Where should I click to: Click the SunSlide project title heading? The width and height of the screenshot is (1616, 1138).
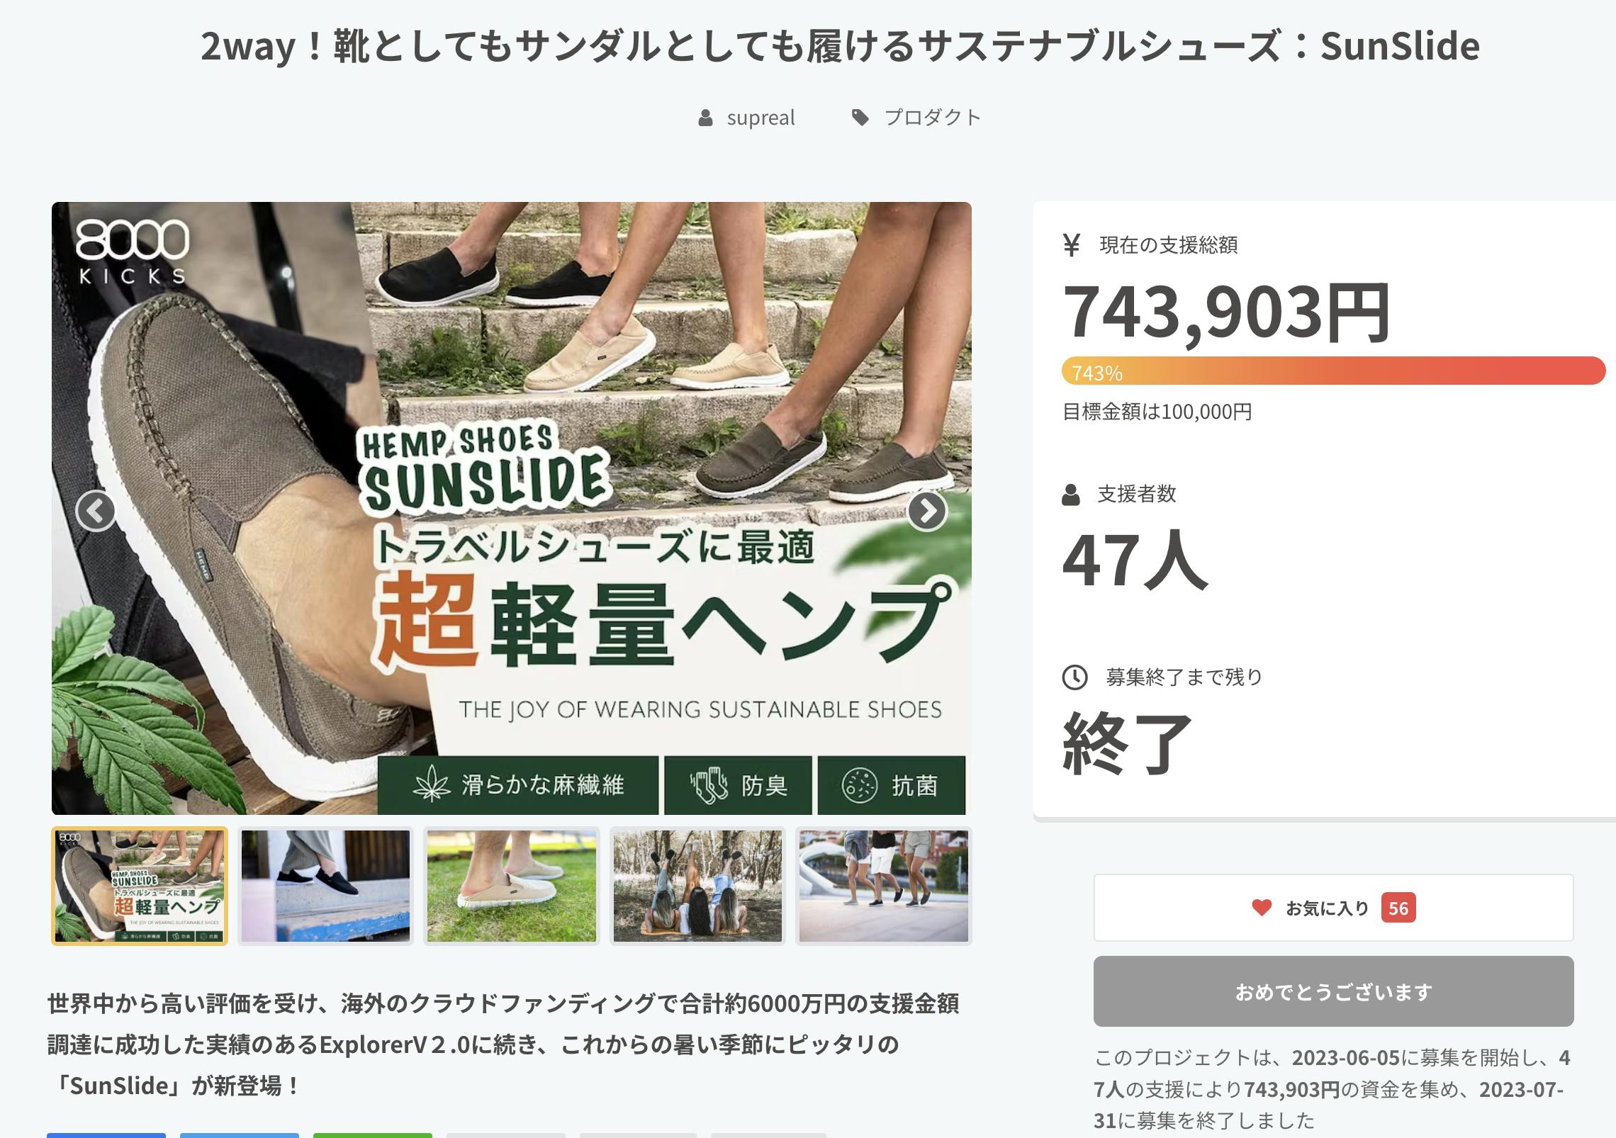point(840,46)
